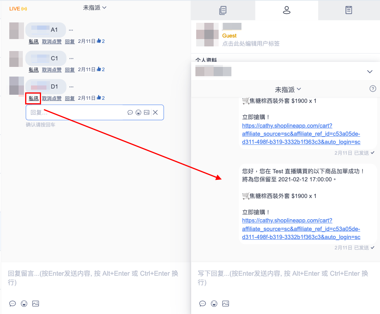Screen dimensions: 380x314
Task: Click 取消点赞 under comment C1
Action: coord(51,70)
